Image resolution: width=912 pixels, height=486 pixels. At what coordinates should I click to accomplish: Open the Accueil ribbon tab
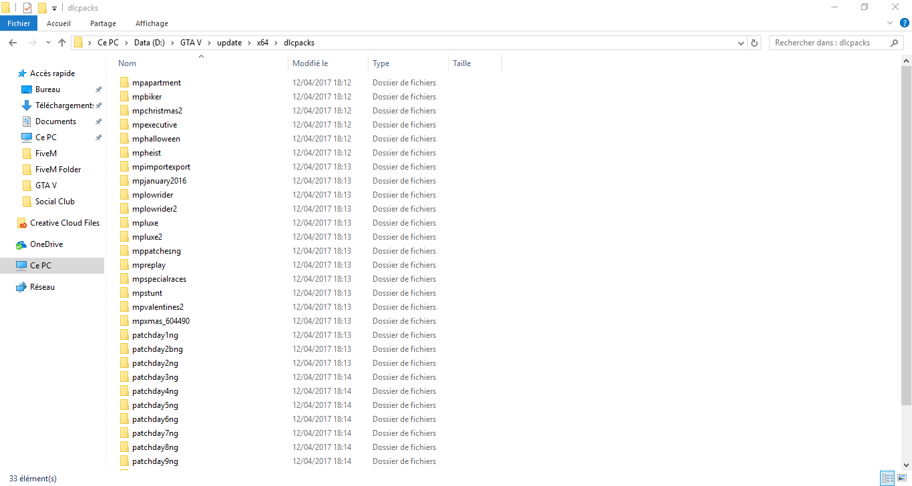[x=59, y=23]
